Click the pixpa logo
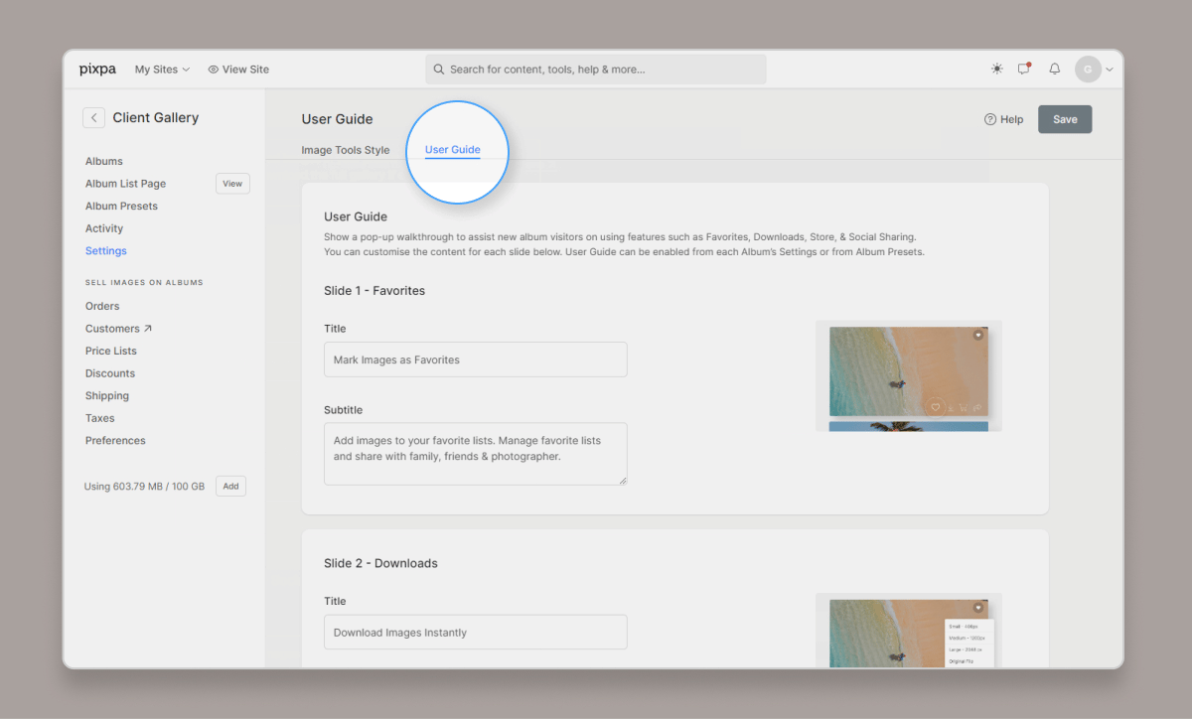This screenshot has height=719, width=1192. coord(97,70)
